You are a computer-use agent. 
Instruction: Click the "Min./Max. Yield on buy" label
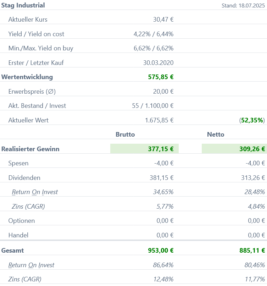(41, 48)
